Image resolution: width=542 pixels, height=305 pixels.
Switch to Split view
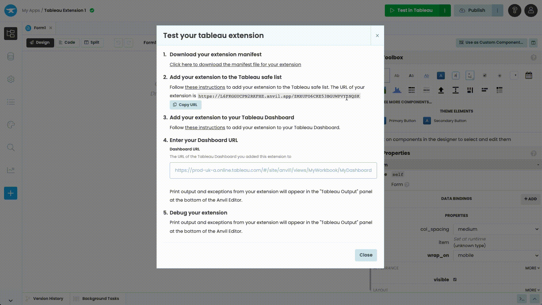[x=92, y=42]
